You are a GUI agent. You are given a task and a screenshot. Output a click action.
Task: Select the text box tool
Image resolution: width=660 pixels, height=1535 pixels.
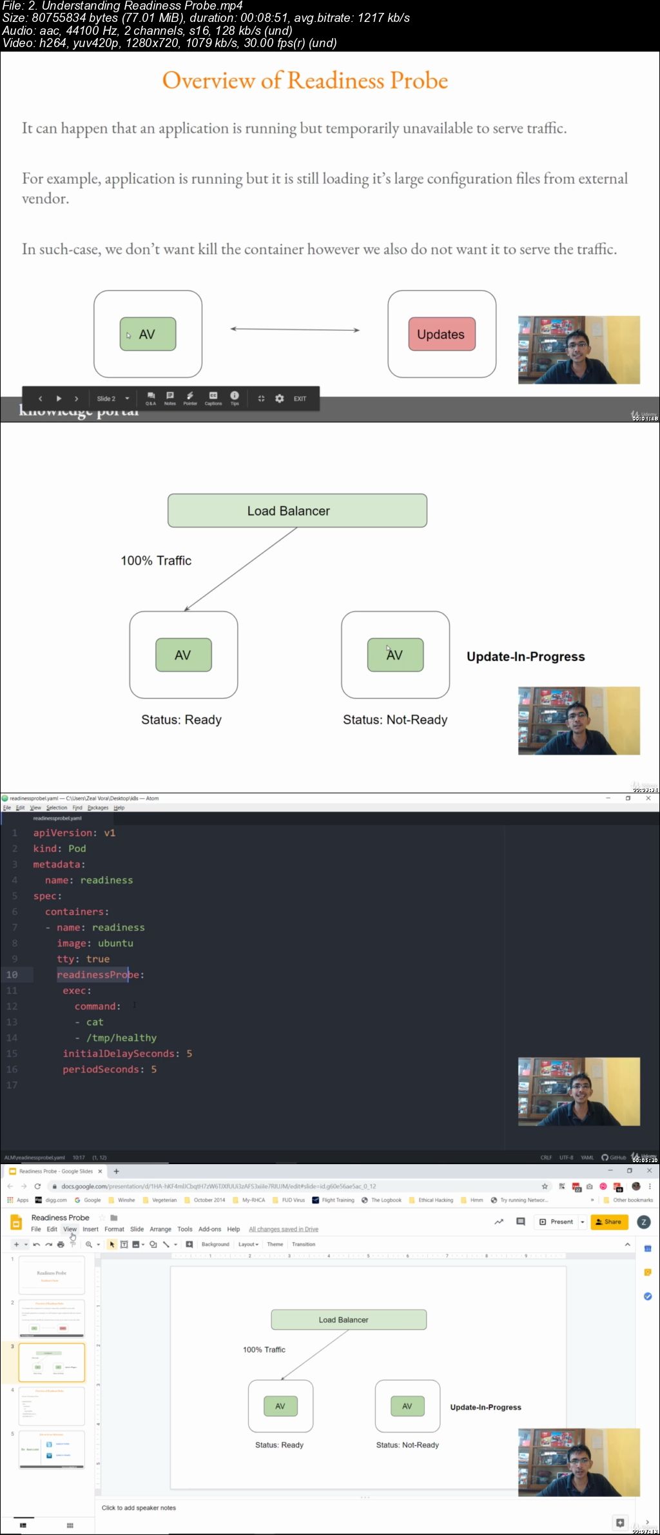click(x=124, y=1244)
